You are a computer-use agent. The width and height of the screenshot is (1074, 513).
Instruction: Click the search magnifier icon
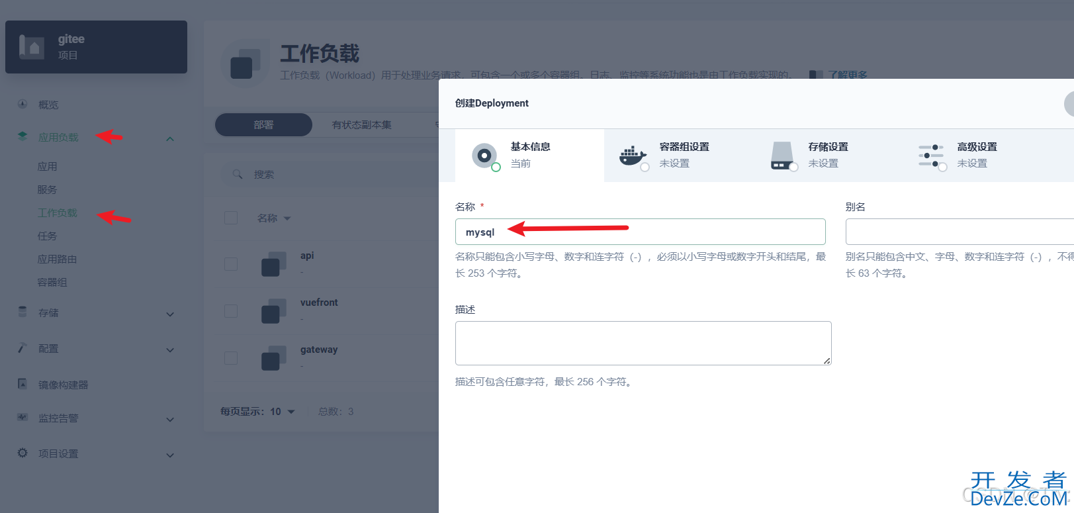(x=238, y=174)
